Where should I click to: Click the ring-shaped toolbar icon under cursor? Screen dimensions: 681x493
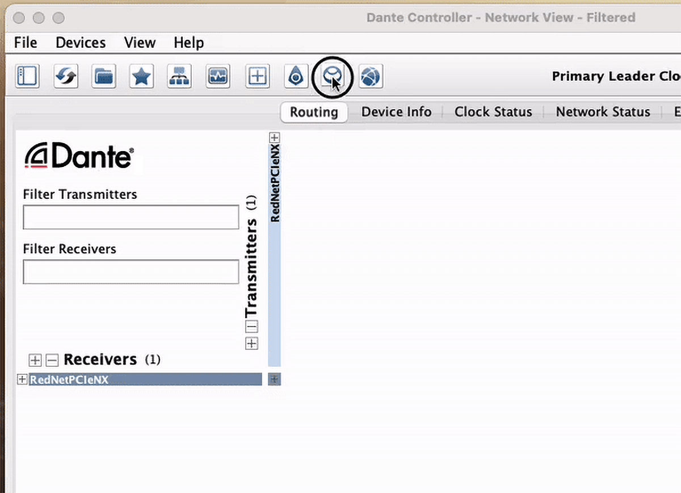coord(333,76)
